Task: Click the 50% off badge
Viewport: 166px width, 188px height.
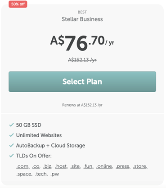Action: [x=18, y=4]
